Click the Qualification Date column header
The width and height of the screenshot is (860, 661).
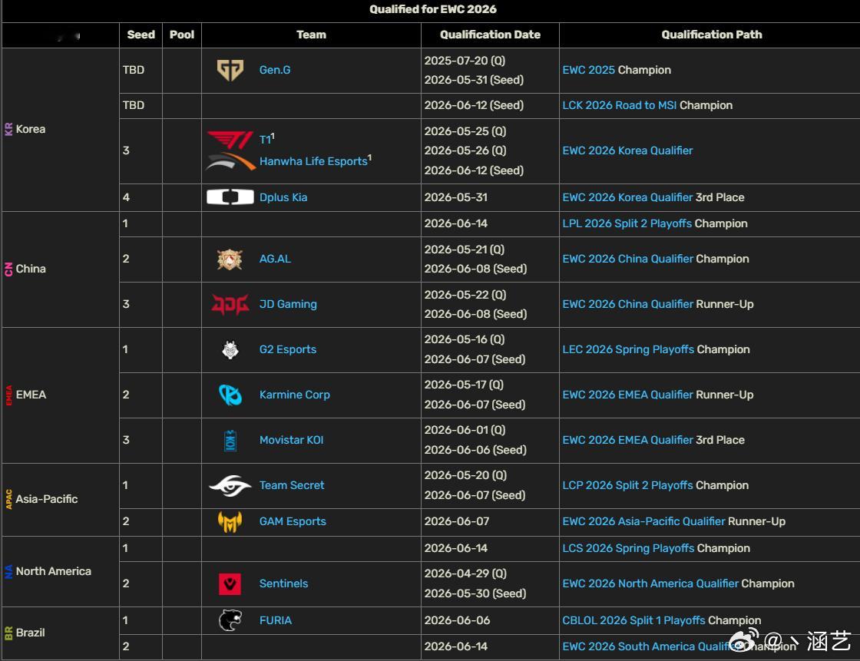coord(490,35)
